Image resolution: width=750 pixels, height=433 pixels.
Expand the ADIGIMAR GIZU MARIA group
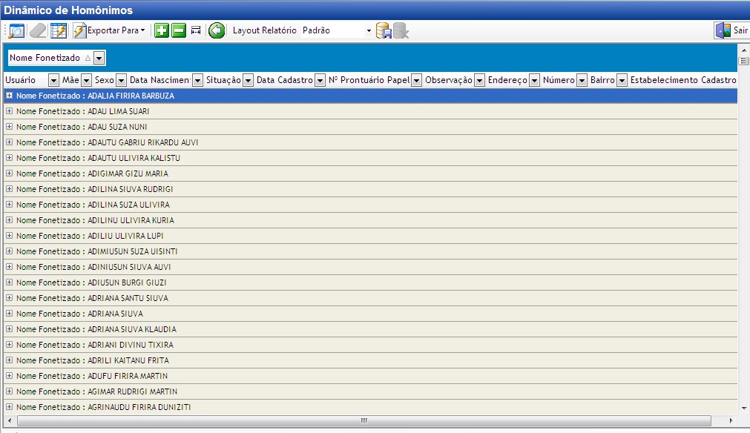(9, 173)
